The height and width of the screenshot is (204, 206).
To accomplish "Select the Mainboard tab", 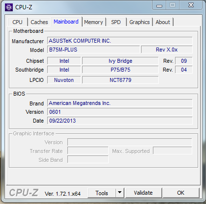I will [x=66, y=22].
